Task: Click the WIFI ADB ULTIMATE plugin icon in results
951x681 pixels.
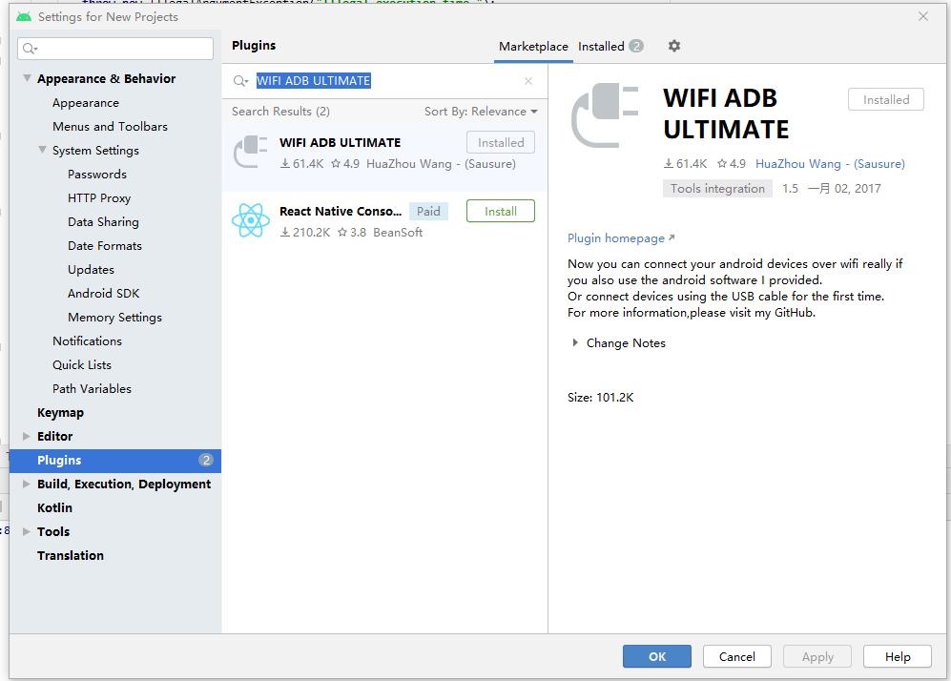Action: 251,151
